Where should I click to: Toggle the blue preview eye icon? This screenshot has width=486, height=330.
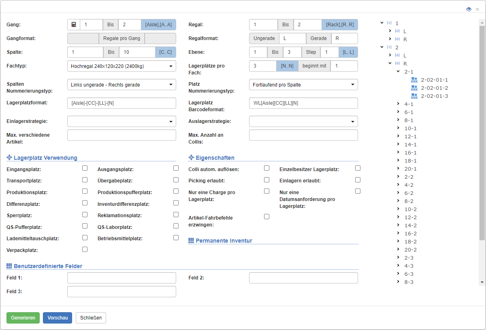(x=469, y=8)
